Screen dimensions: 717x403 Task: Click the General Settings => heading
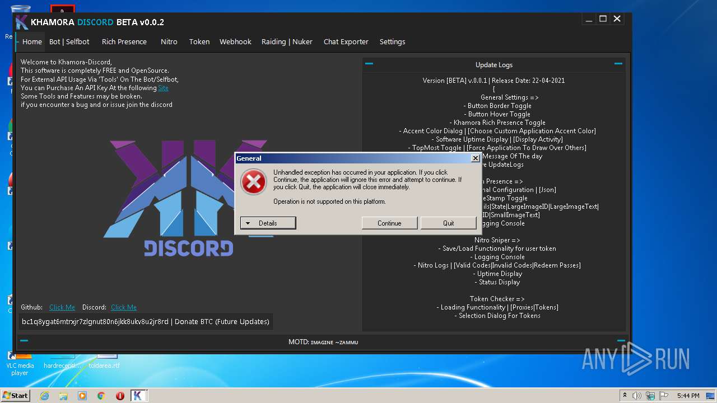pyautogui.click(x=509, y=97)
